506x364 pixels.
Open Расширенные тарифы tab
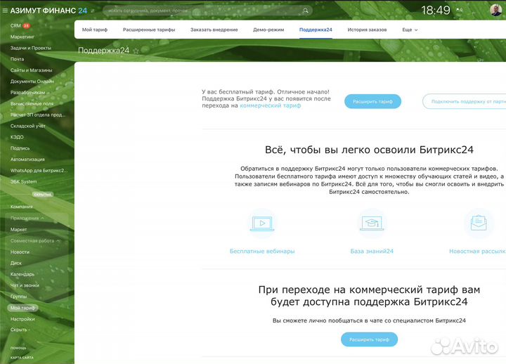(x=149, y=30)
